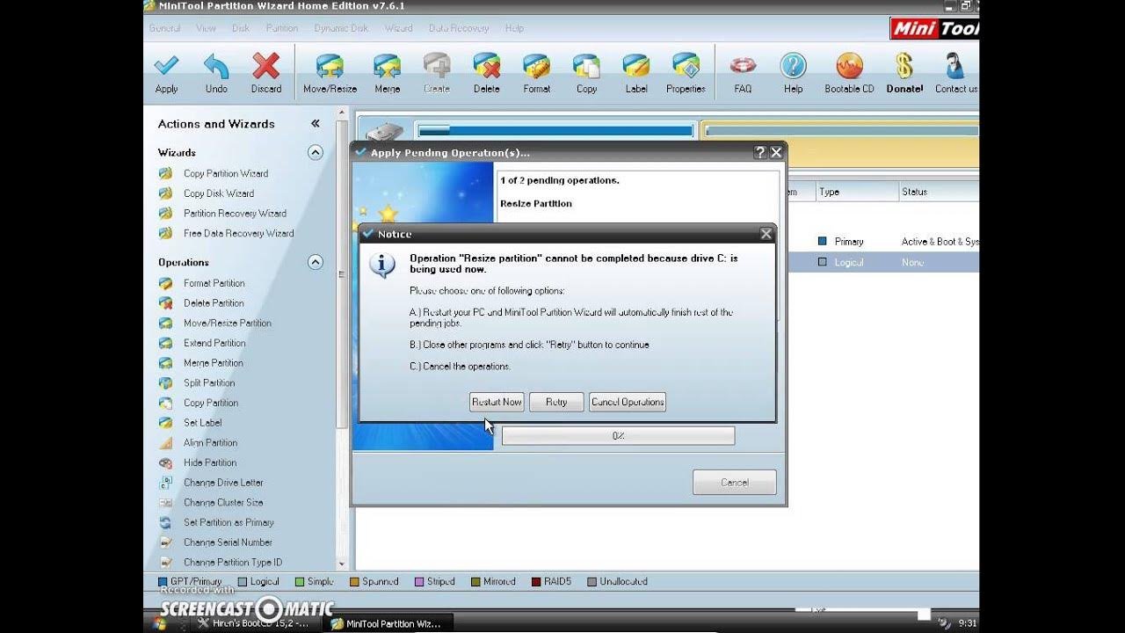Screen dimensions: 1125x633
Task: Choose Format Partition operation in sidebar
Action: coord(214,283)
